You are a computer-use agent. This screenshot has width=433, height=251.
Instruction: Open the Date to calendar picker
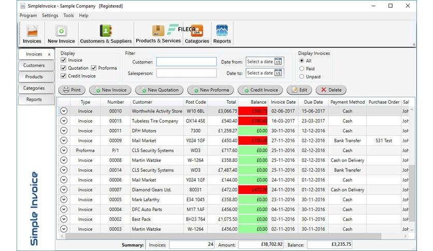click(x=278, y=73)
